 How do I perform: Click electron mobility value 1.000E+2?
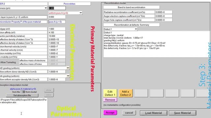click(57, 53)
